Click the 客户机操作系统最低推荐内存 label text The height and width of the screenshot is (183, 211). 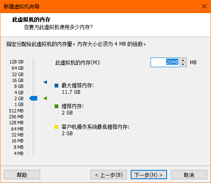point(96,127)
